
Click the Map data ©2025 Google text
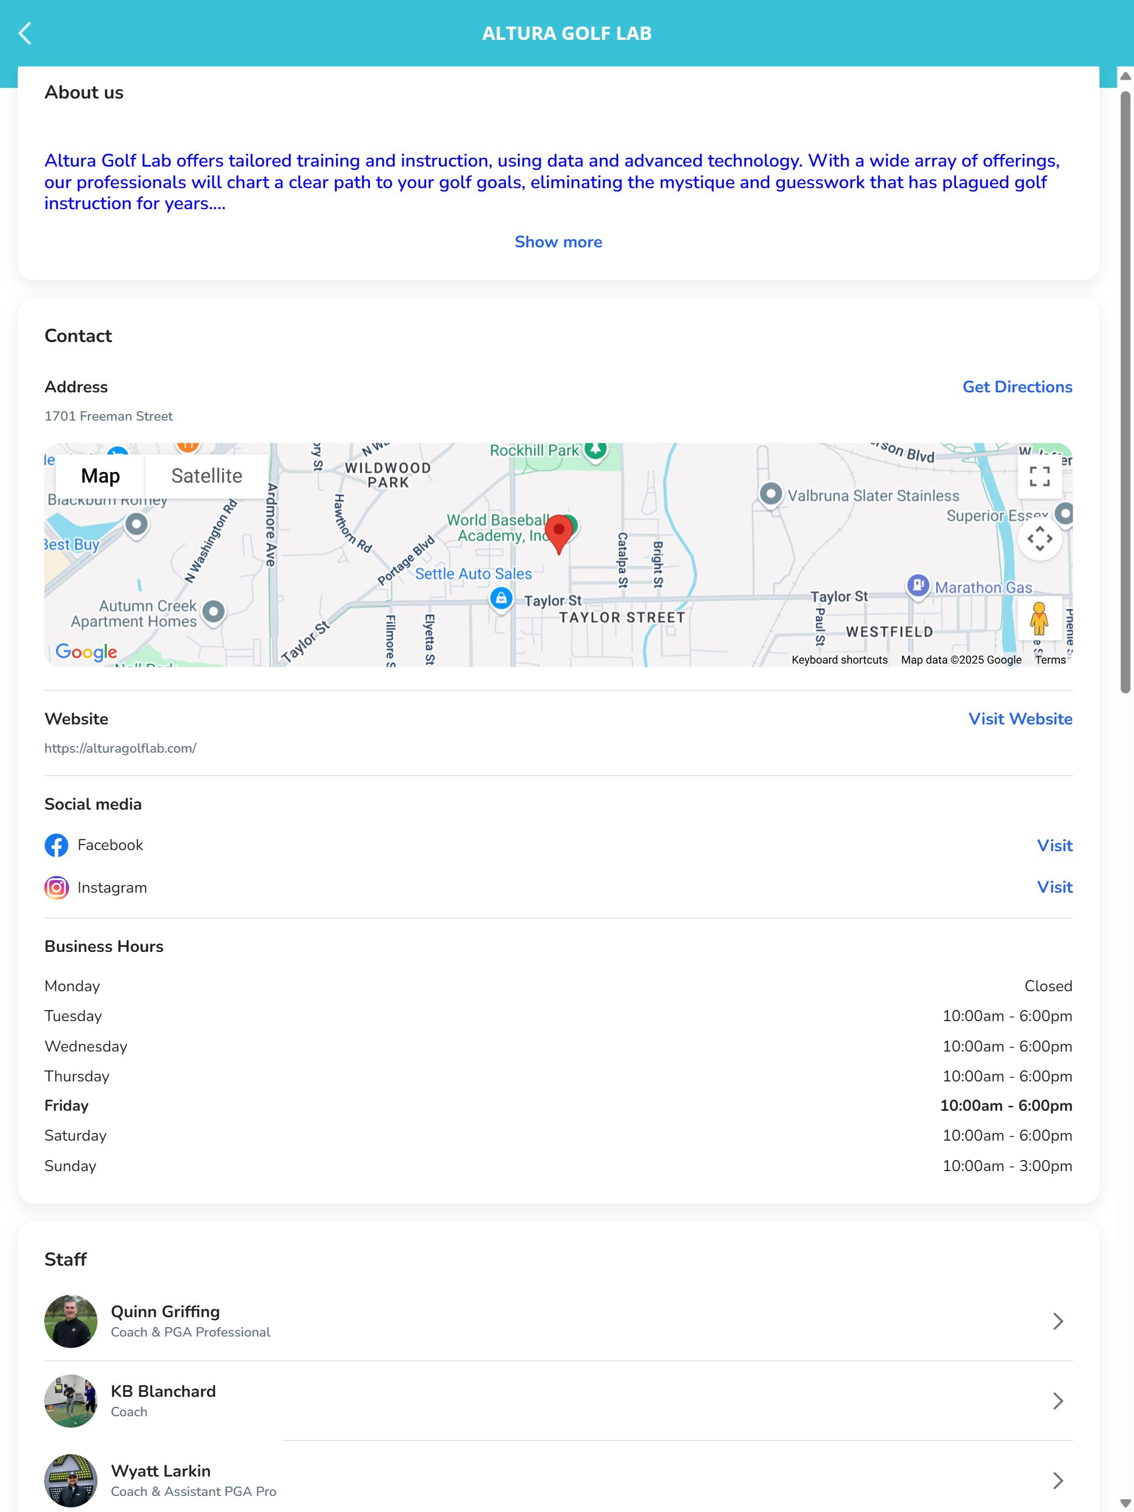click(x=961, y=660)
